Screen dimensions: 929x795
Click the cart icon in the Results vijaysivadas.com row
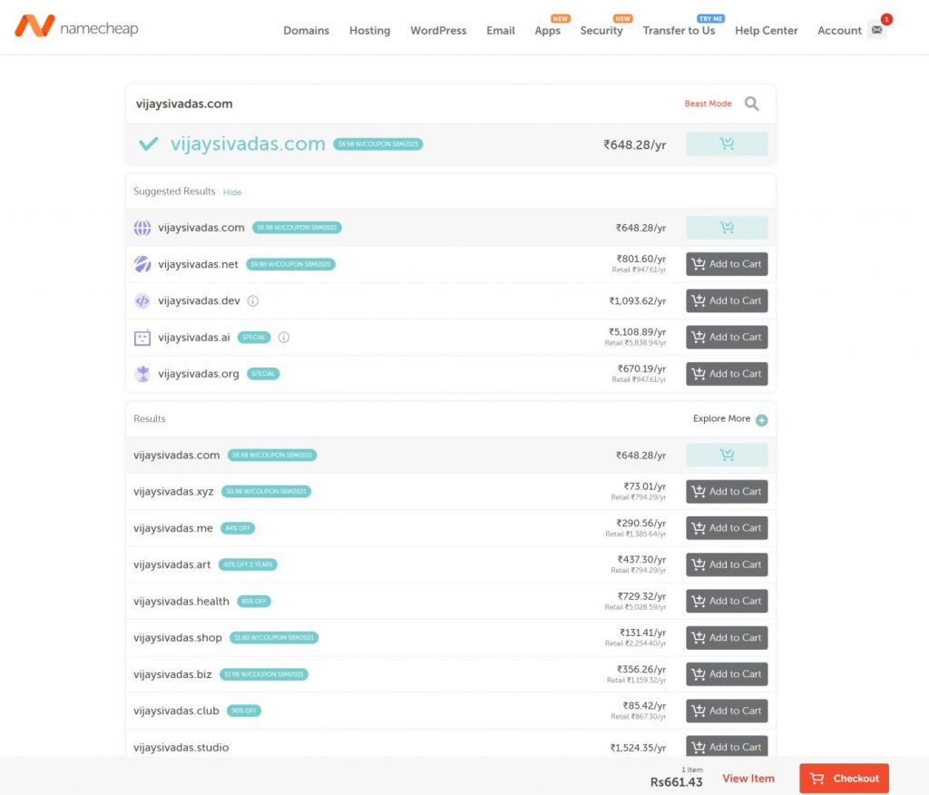pyautogui.click(x=727, y=456)
